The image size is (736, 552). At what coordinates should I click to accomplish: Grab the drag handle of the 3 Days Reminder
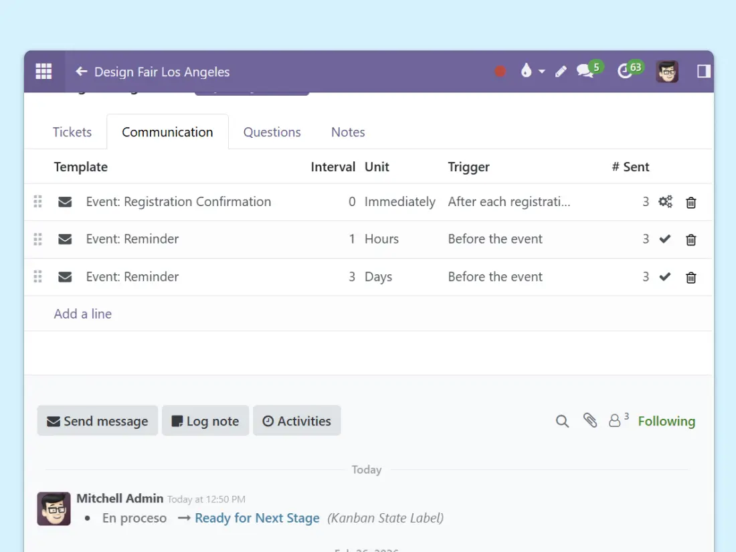click(38, 277)
